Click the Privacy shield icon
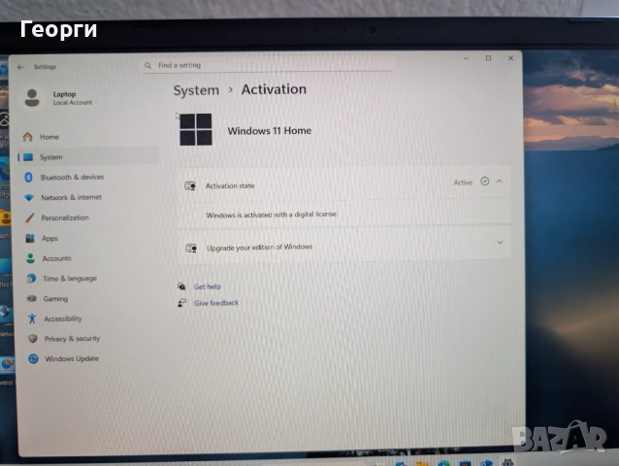The width and height of the screenshot is (619, 466). (x=33, y=339)
